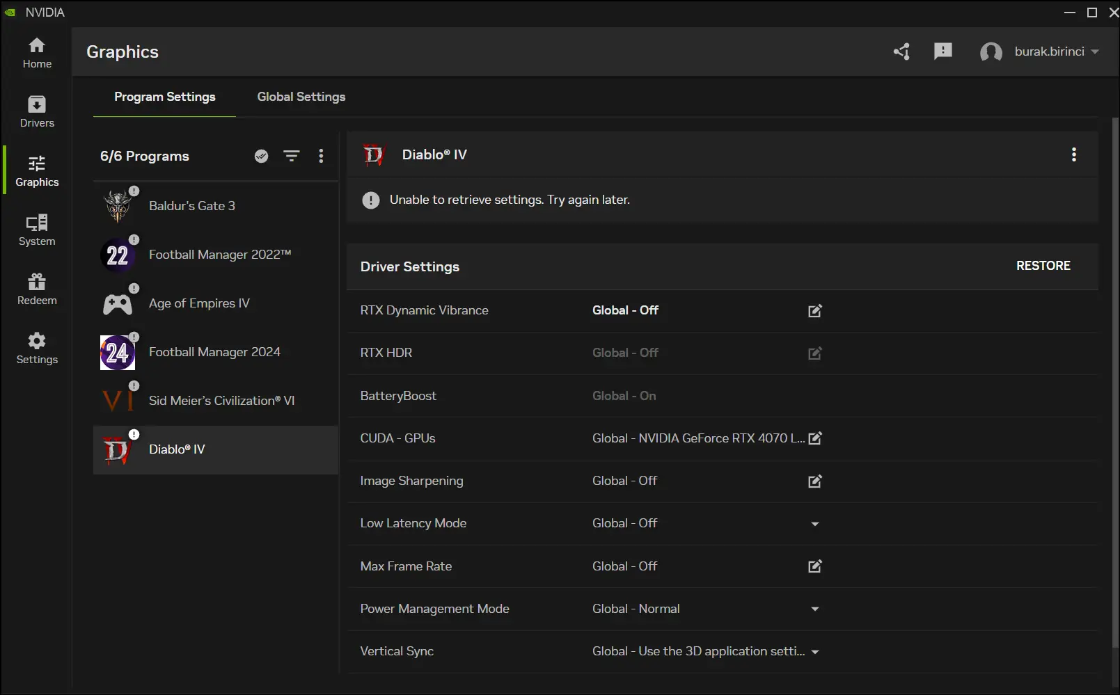1120x695 pixels.
Task: Open Diablo IV header three-dot menu
Action: (x=1074, y=154)
